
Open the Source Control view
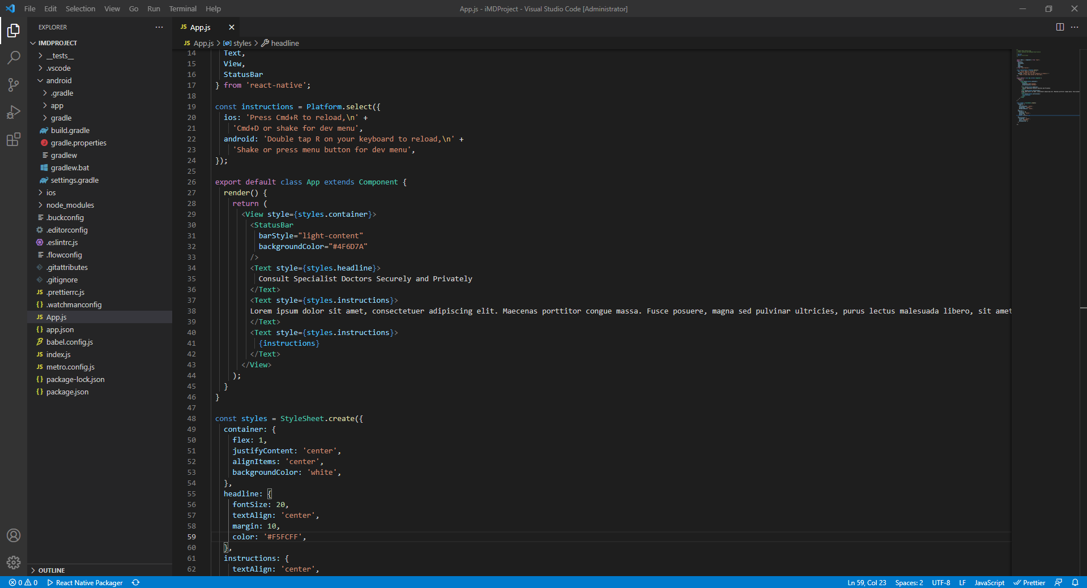[14, 85]
